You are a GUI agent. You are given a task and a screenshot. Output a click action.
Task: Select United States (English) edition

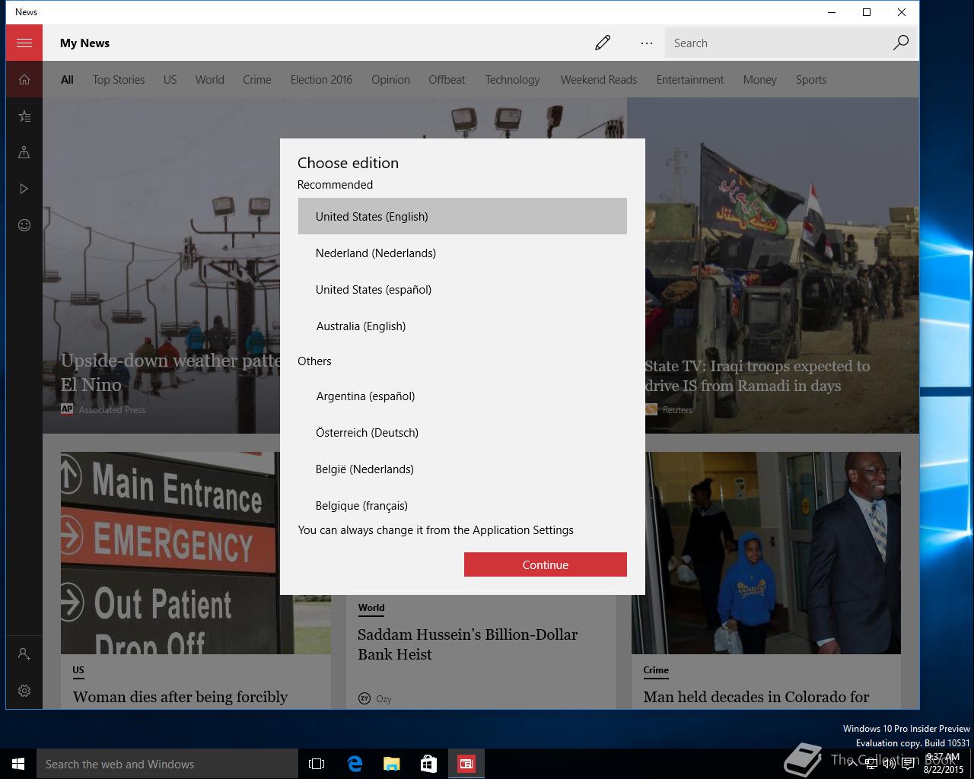click(x=463, y=216)
